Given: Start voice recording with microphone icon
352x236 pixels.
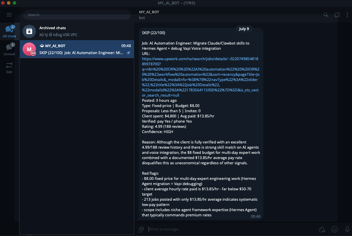Looking at the screenshot, I should pos(347,229).
